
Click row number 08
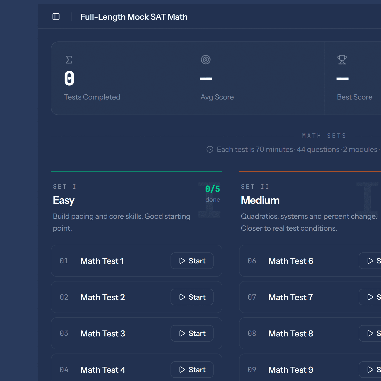pyautogui.click(x=252, y=333)
